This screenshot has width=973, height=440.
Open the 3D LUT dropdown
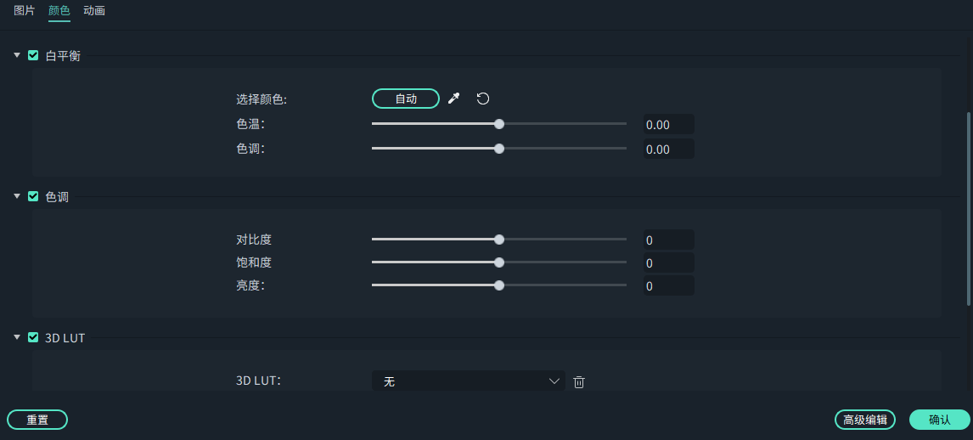[468, 381]
